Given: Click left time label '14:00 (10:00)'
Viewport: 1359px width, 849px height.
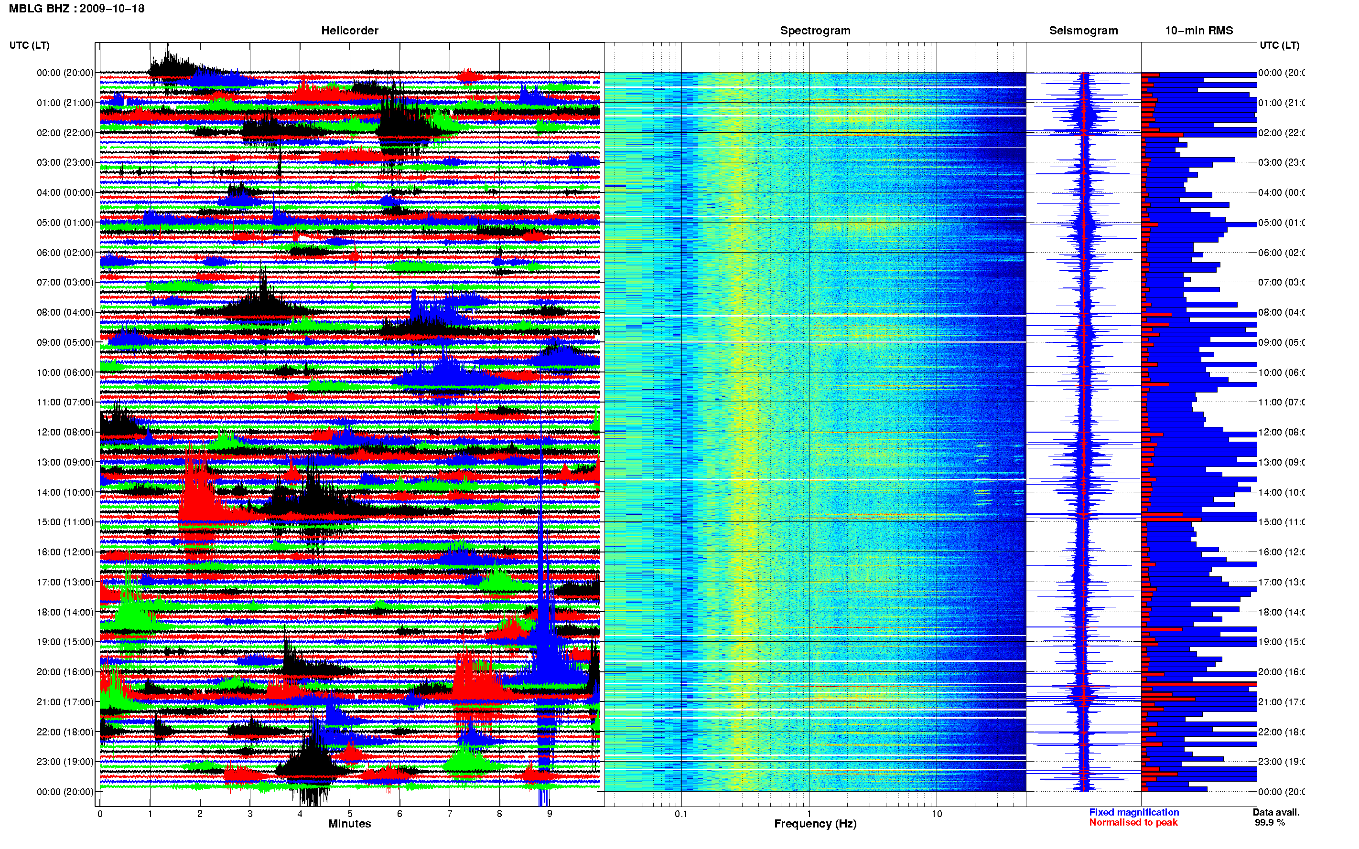Looking at the screenshot, I should (x=65, y=492).
